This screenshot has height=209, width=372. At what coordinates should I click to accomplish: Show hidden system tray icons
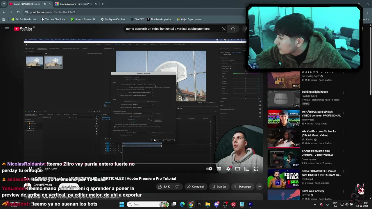click(315, 204)
